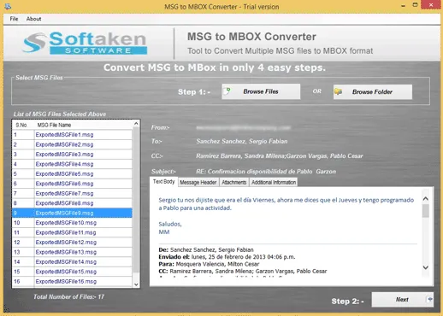The width and height of the screenshot is (443, 316).
Task: Click the arrow icon on Next button
Action: 429,299
